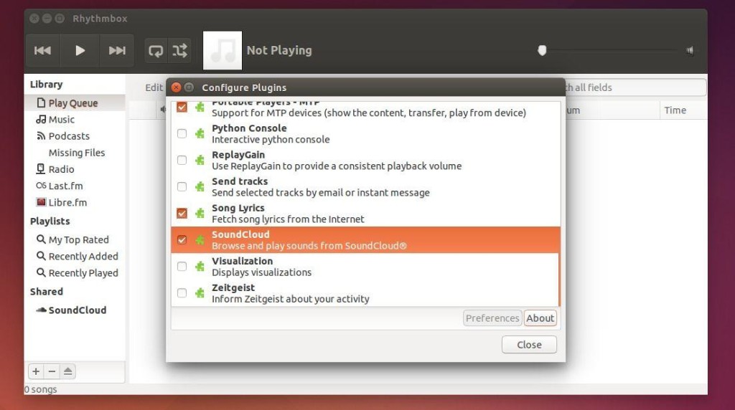
Task: Click the Preferences button in plugins dialog
Action: click(492, 318)
